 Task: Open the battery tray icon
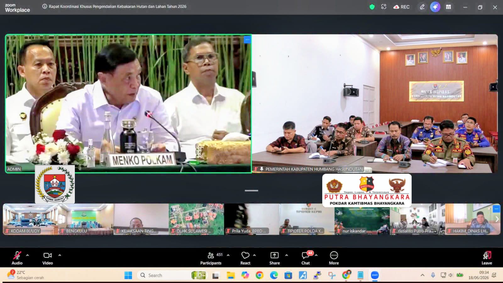pos(460,275)
